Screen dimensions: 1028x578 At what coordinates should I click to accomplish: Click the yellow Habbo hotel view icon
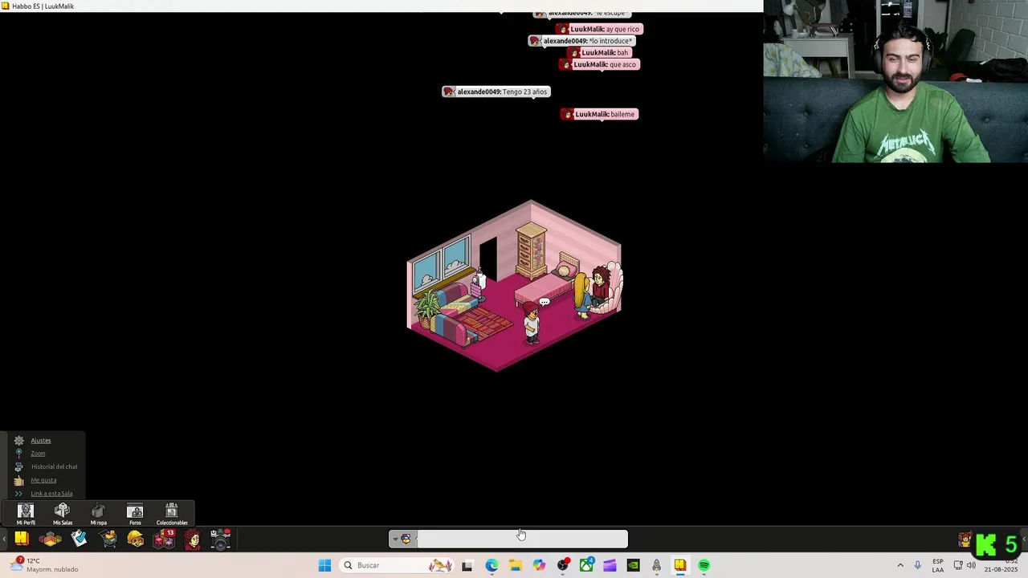22,539
